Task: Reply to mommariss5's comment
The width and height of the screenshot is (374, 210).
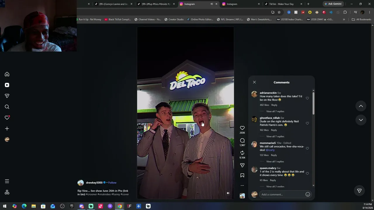Action: point(274,155)
